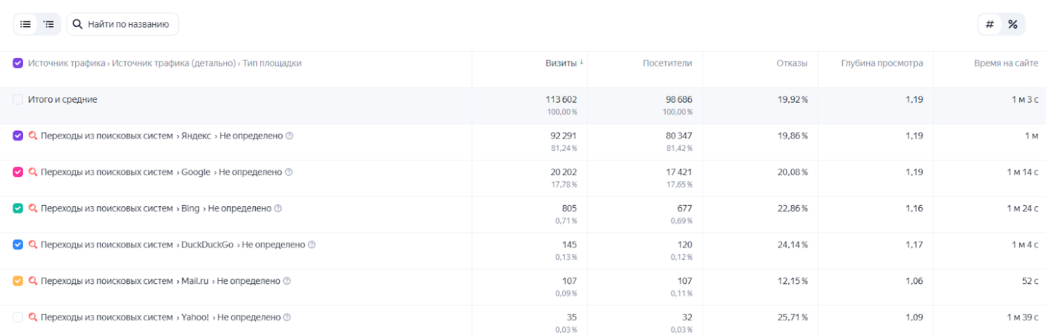Sort table by Отказы column
The image size is (1046, 335).
pyautogui.click(x=792, y=63)
